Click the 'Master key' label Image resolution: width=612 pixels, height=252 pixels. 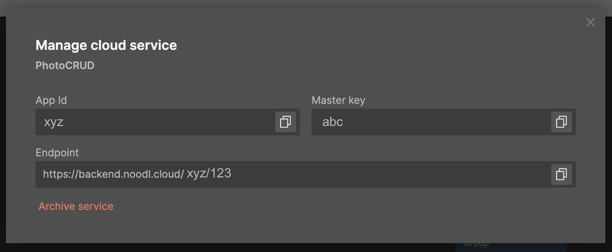pyautogui.click(x=338, y=100)
